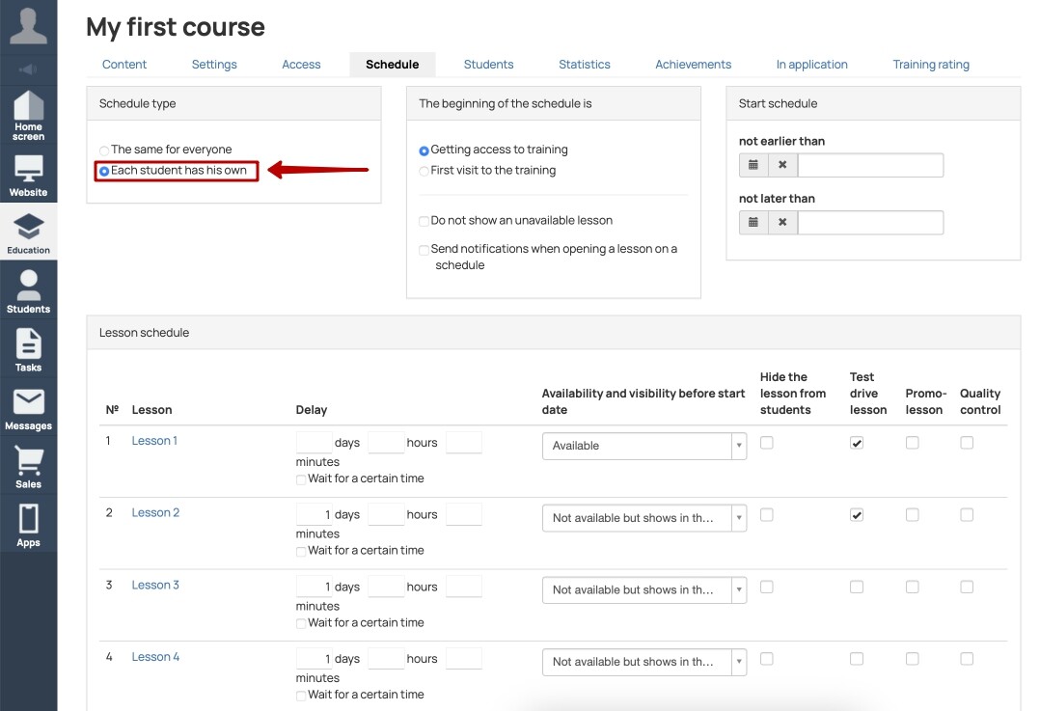Screen dimensions: 1040x711
Task: Check Test drive lesson for Lesson 3
Action: click(857, 587)
